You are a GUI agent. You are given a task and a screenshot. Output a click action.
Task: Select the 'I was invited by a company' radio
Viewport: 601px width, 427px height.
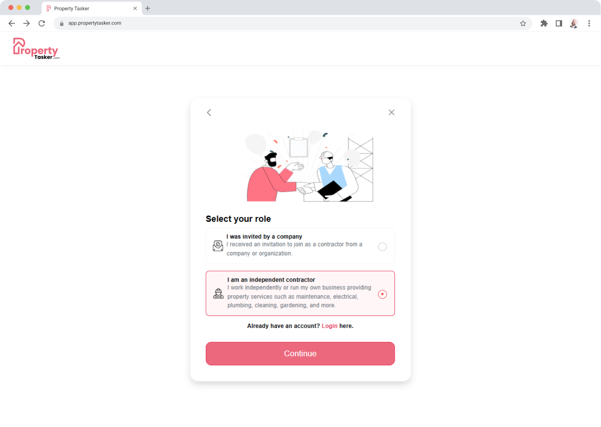(x=382, y=247)
